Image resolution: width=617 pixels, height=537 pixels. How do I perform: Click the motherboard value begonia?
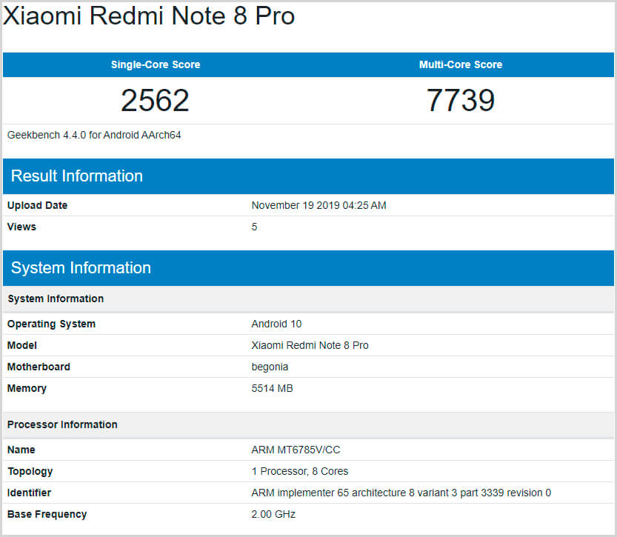pyautogui.click(x=270, y=367)
